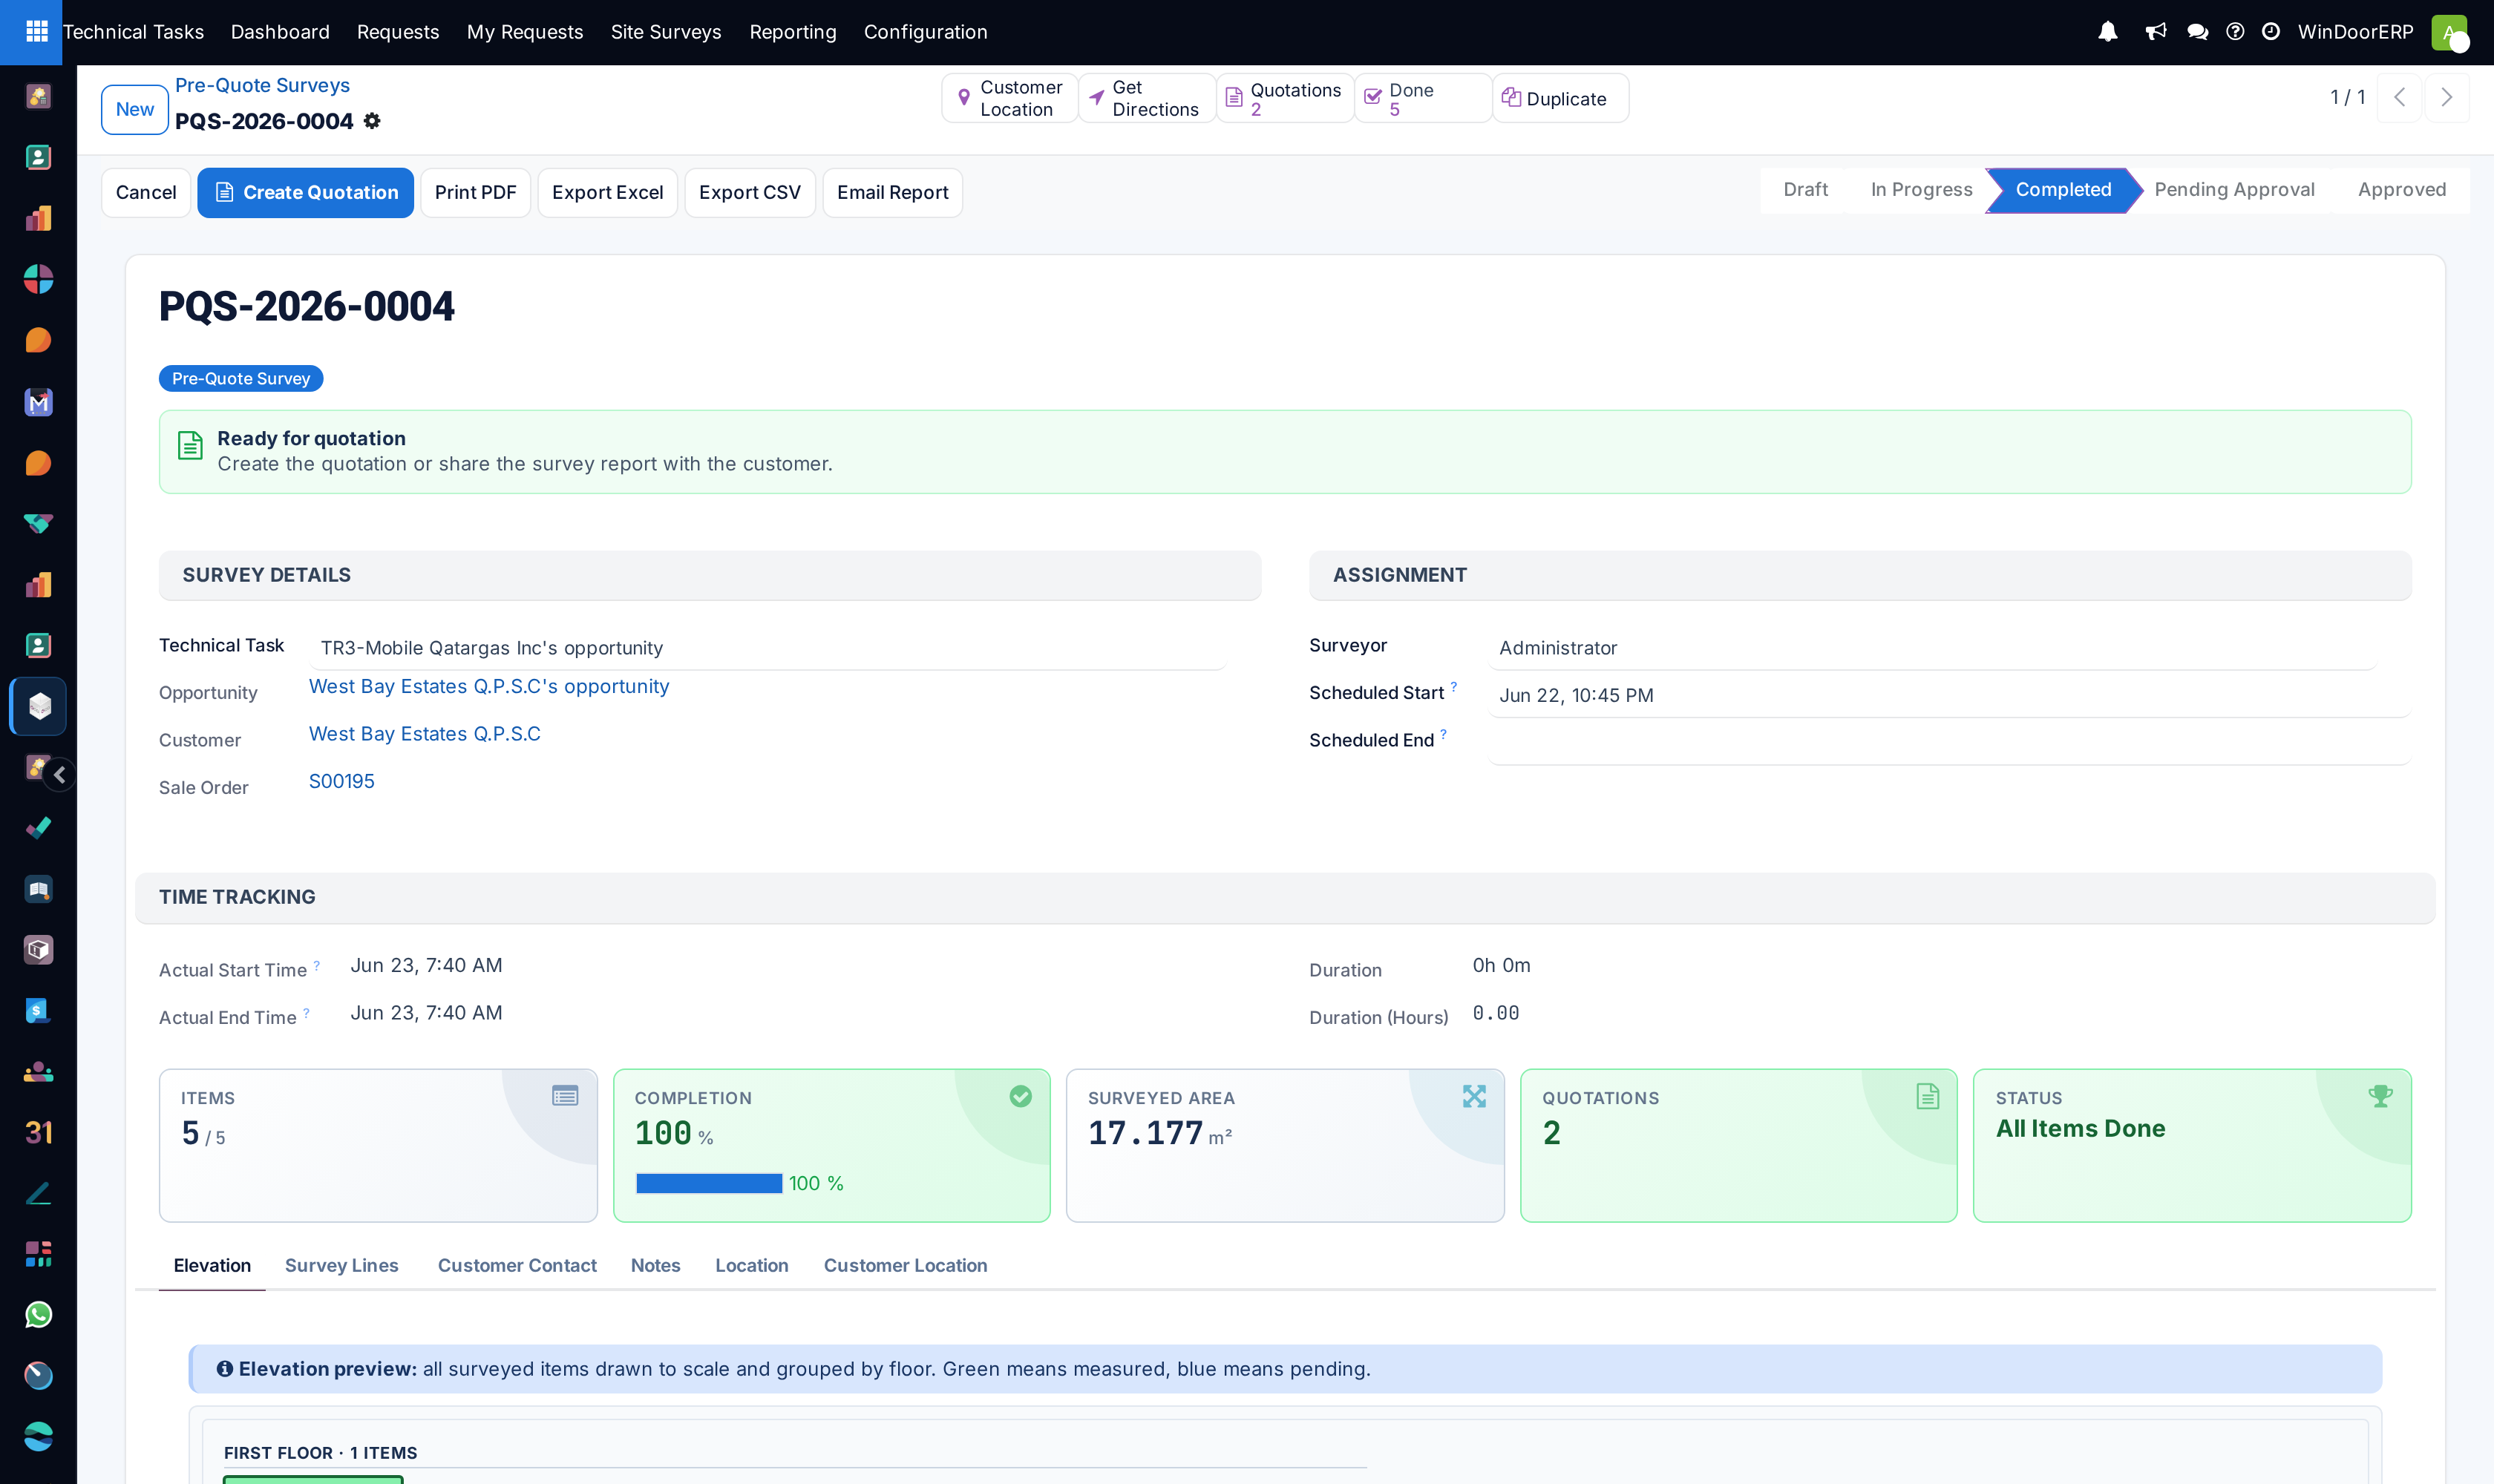Open the checkmark app in sidebar
The height and width of the screenshot is (1484, 2494).
pyautogui.click(x=38, y=828)
